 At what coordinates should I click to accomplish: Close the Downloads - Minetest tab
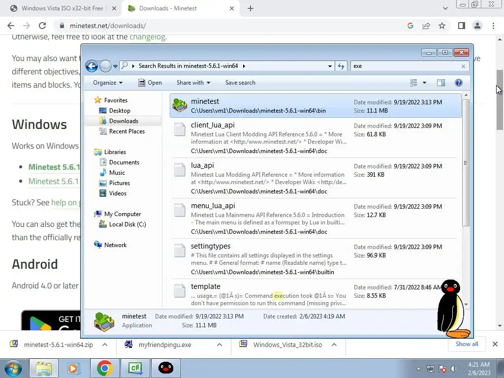(x=232, y=8)
